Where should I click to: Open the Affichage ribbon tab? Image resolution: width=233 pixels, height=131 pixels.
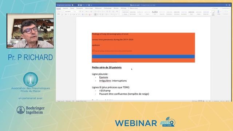point(123,8)
